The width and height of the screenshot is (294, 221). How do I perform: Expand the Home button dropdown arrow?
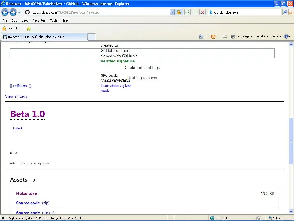207,36
